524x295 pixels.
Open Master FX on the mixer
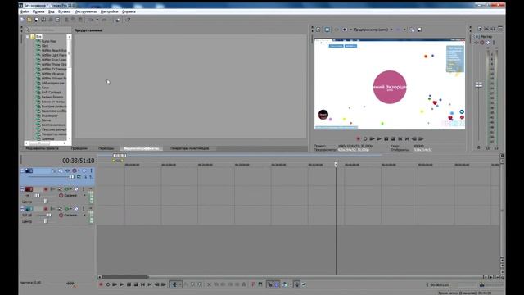[x=477, y=43]
